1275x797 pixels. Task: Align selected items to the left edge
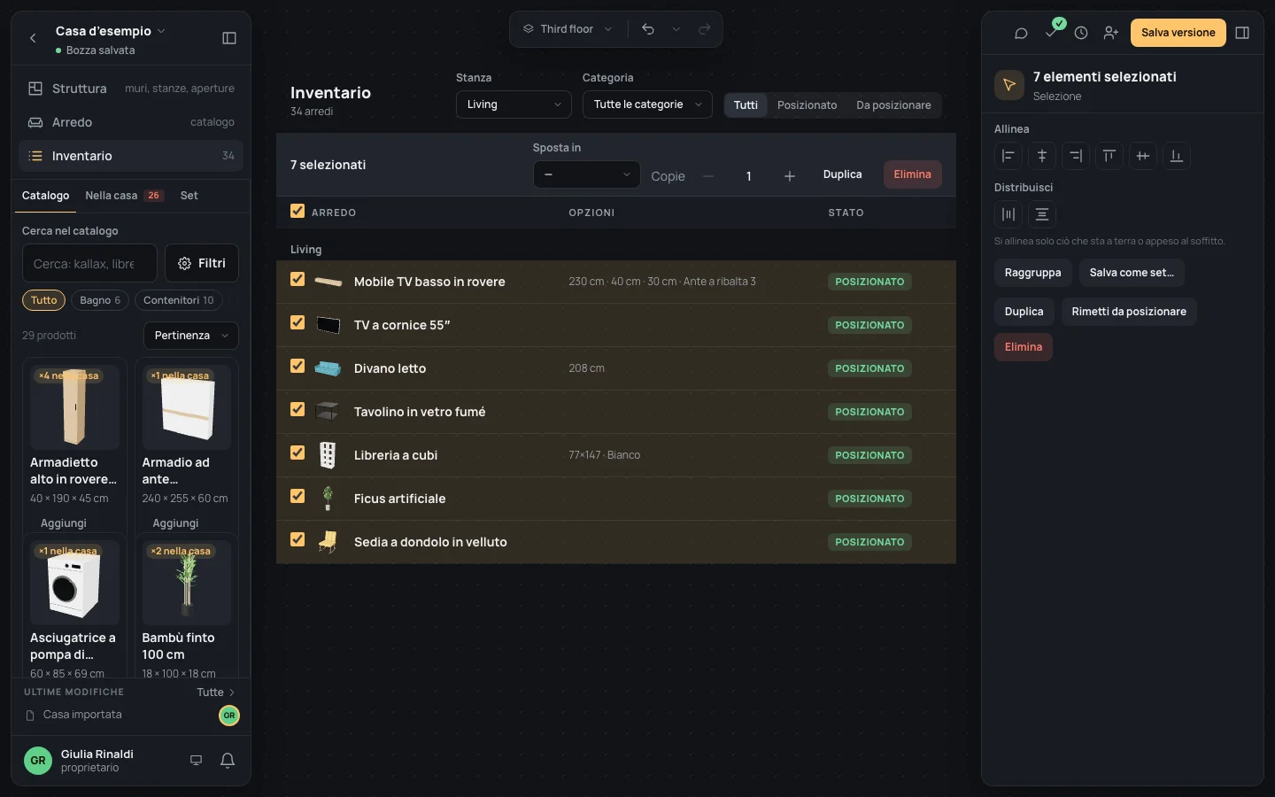click(x=1008, y=156)
